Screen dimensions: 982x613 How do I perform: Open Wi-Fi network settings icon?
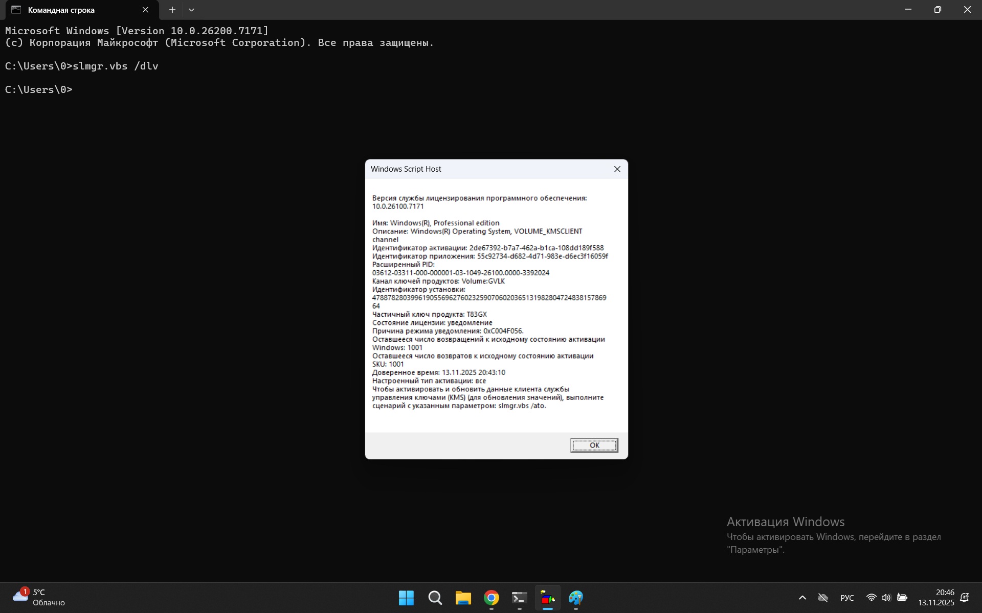tap(872, 598)
